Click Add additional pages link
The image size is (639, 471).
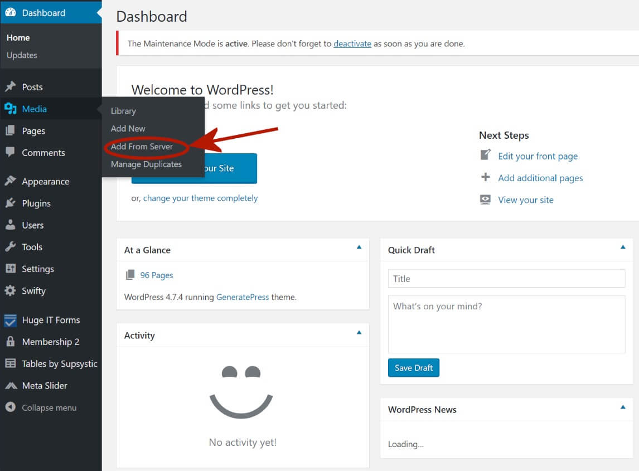(540, 178)
